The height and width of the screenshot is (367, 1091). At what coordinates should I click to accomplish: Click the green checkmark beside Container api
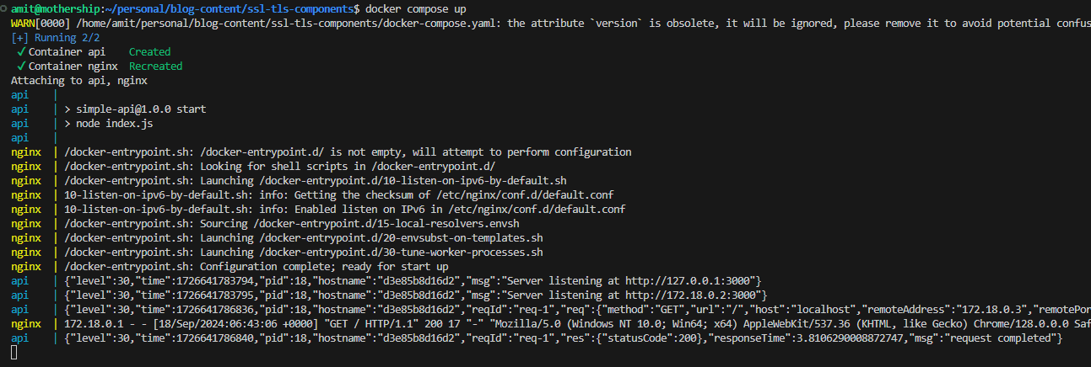tap(20, 52)
